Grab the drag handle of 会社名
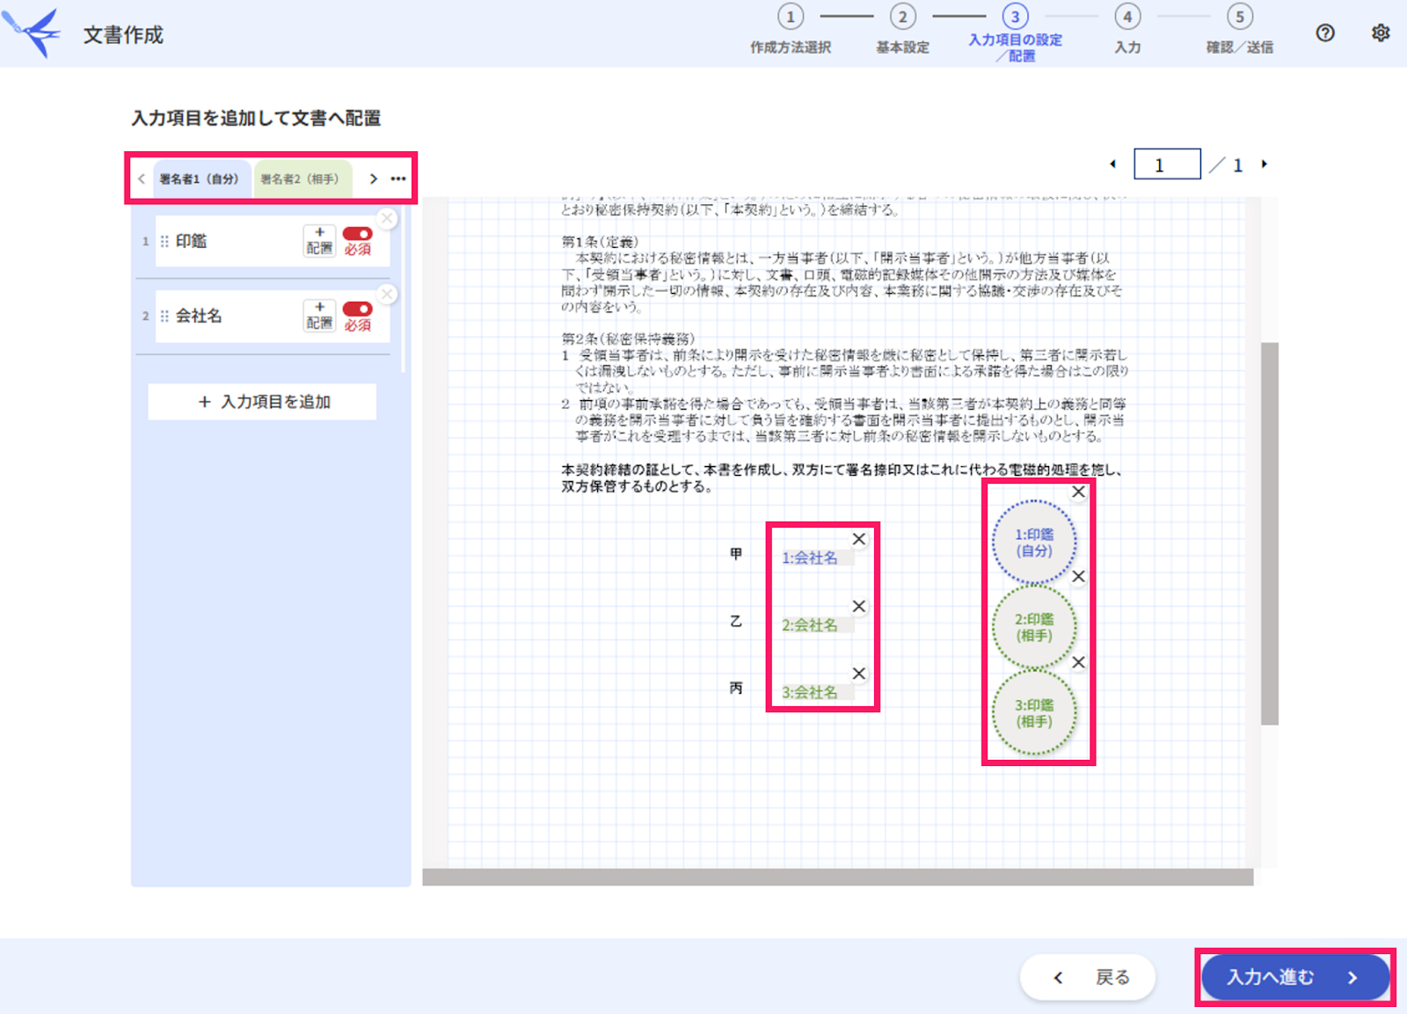The height and width of the screenshot is (1014, 1407). pyautogui.click(x=164, y=316)
